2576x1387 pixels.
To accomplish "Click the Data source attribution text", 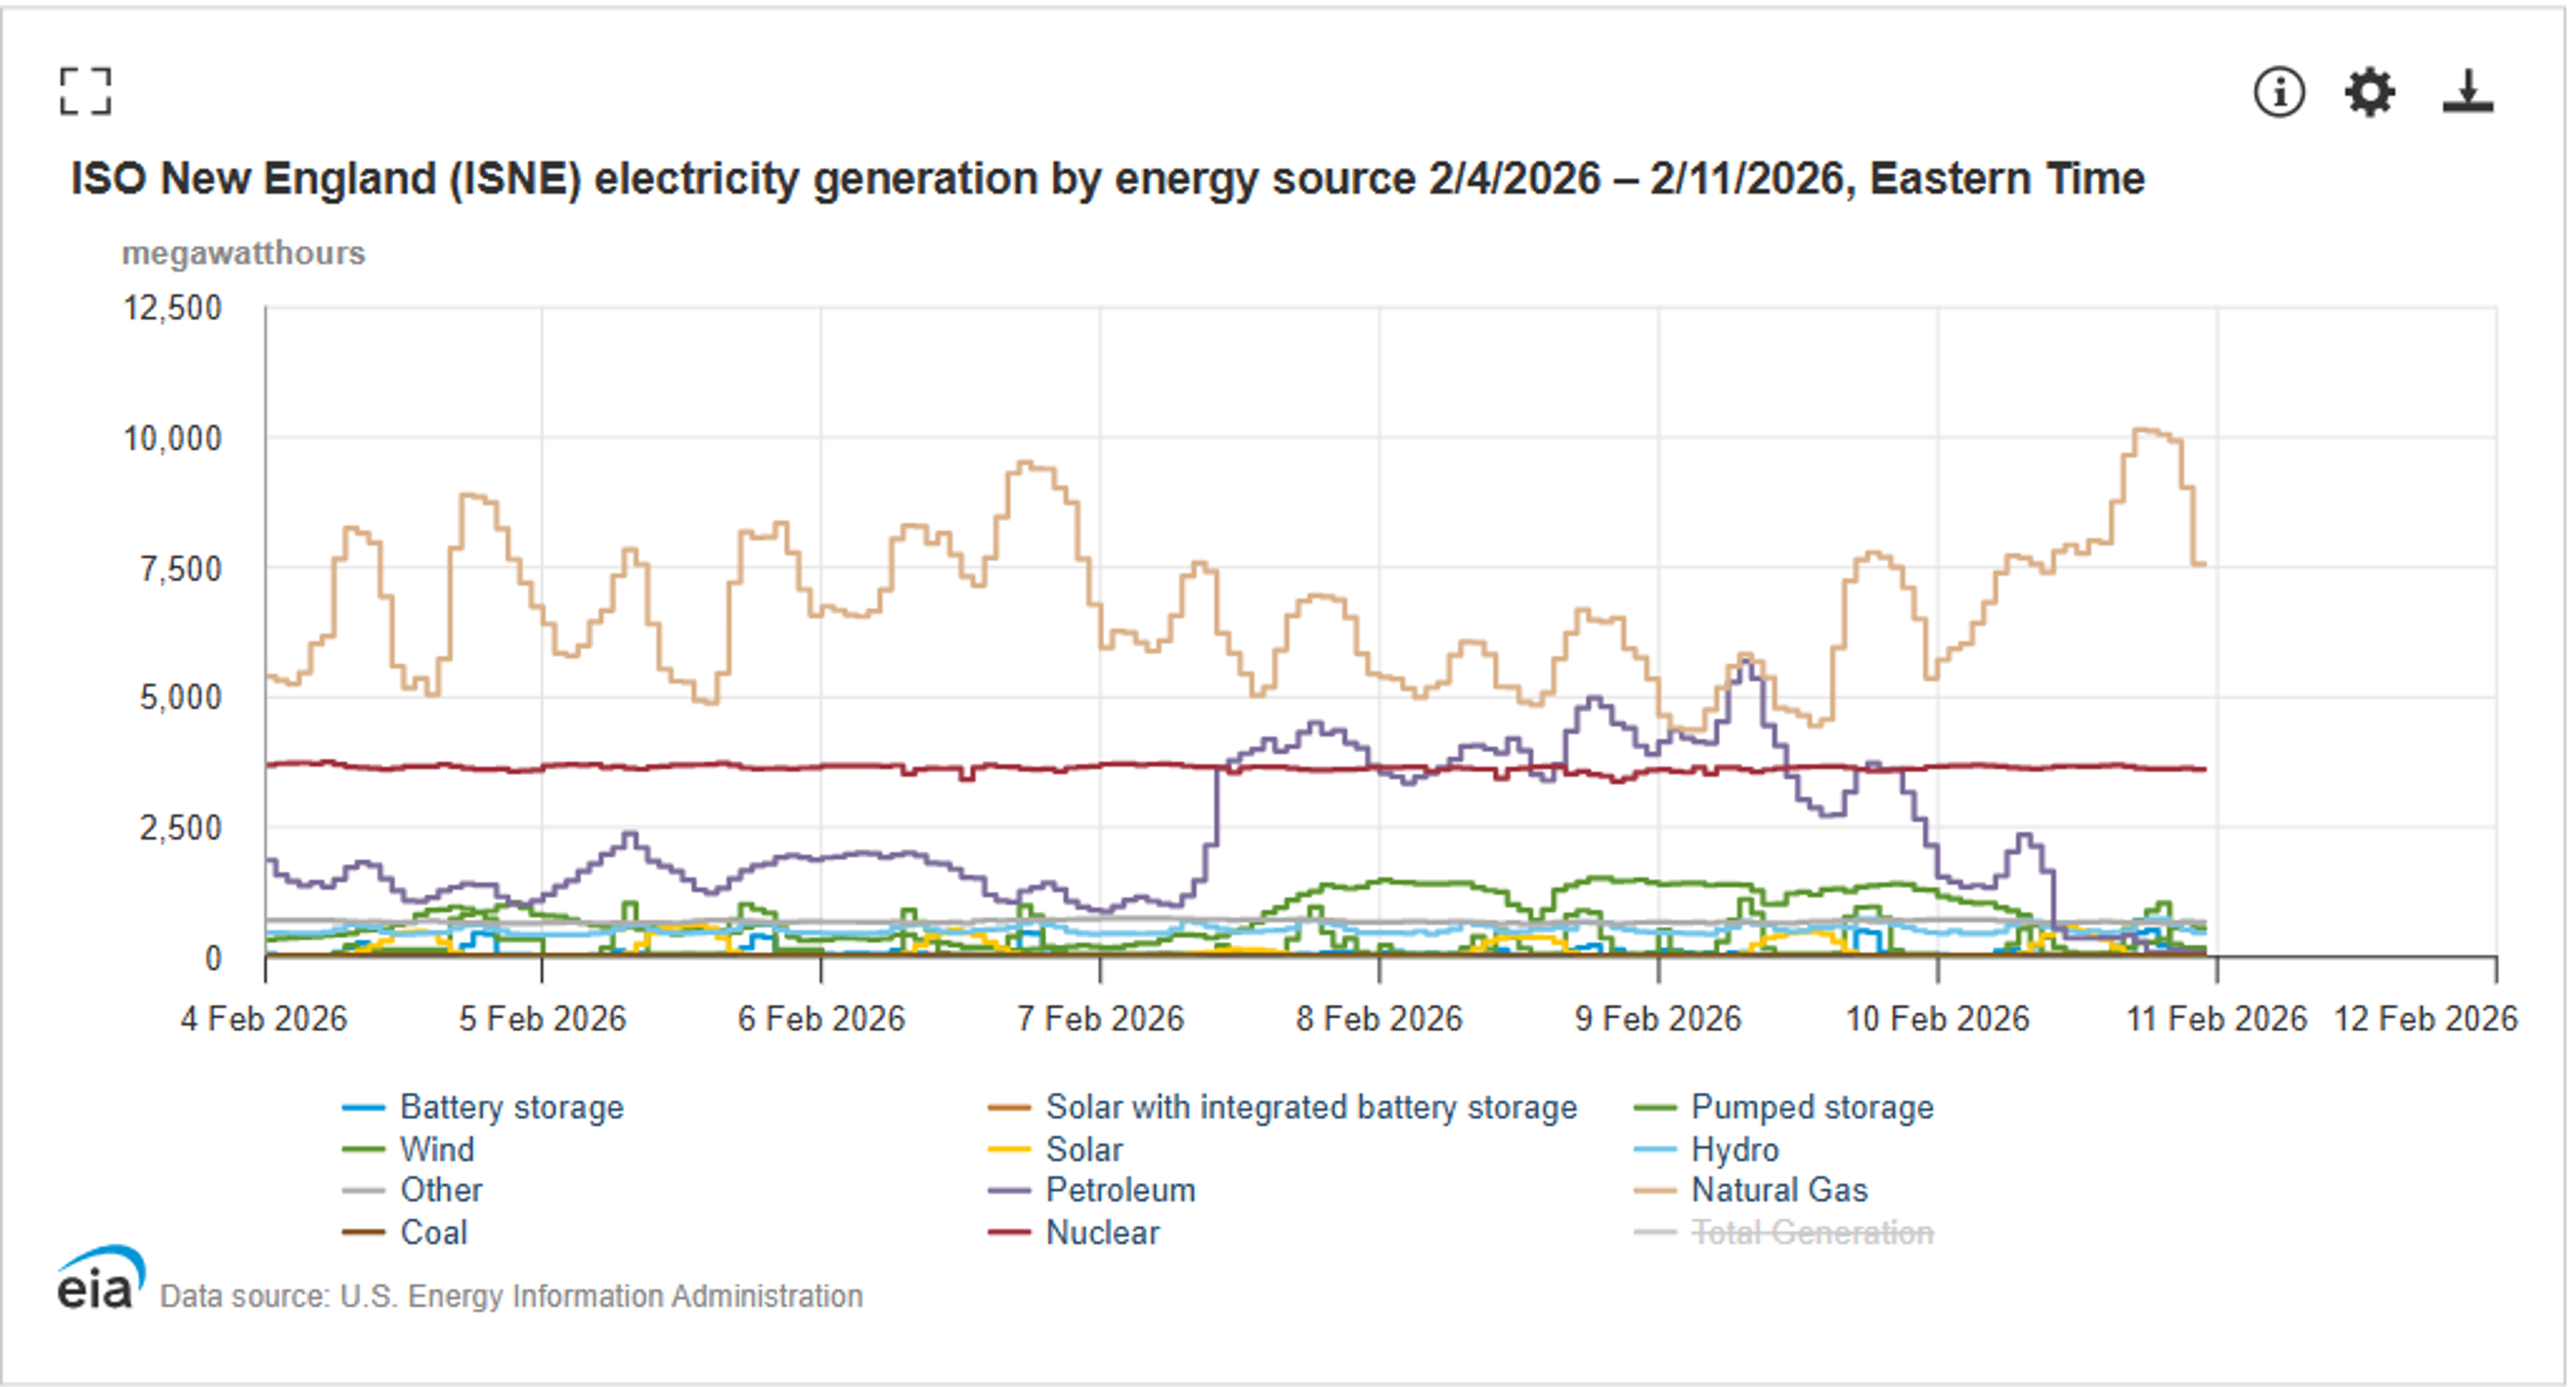I will click(x=510, y=1294).
